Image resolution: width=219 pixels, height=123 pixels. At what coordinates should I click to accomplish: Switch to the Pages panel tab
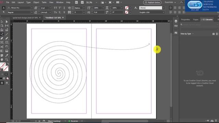[195, 19]
